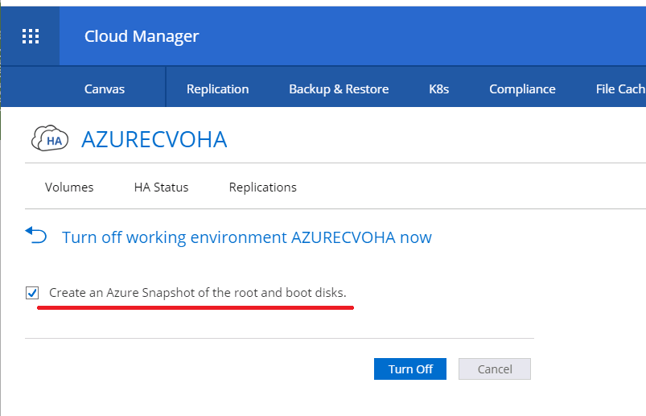Switch to the Replication tab
The height and width of the screenshot is (416, 646).
point(217,89)
